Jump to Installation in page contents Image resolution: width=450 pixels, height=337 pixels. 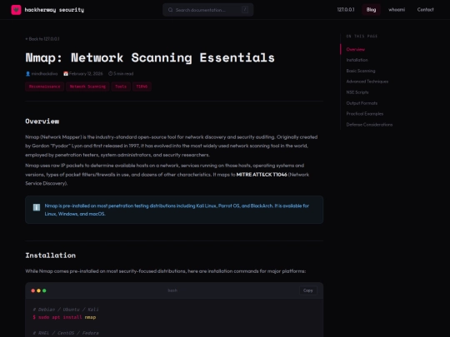[357, 60]
